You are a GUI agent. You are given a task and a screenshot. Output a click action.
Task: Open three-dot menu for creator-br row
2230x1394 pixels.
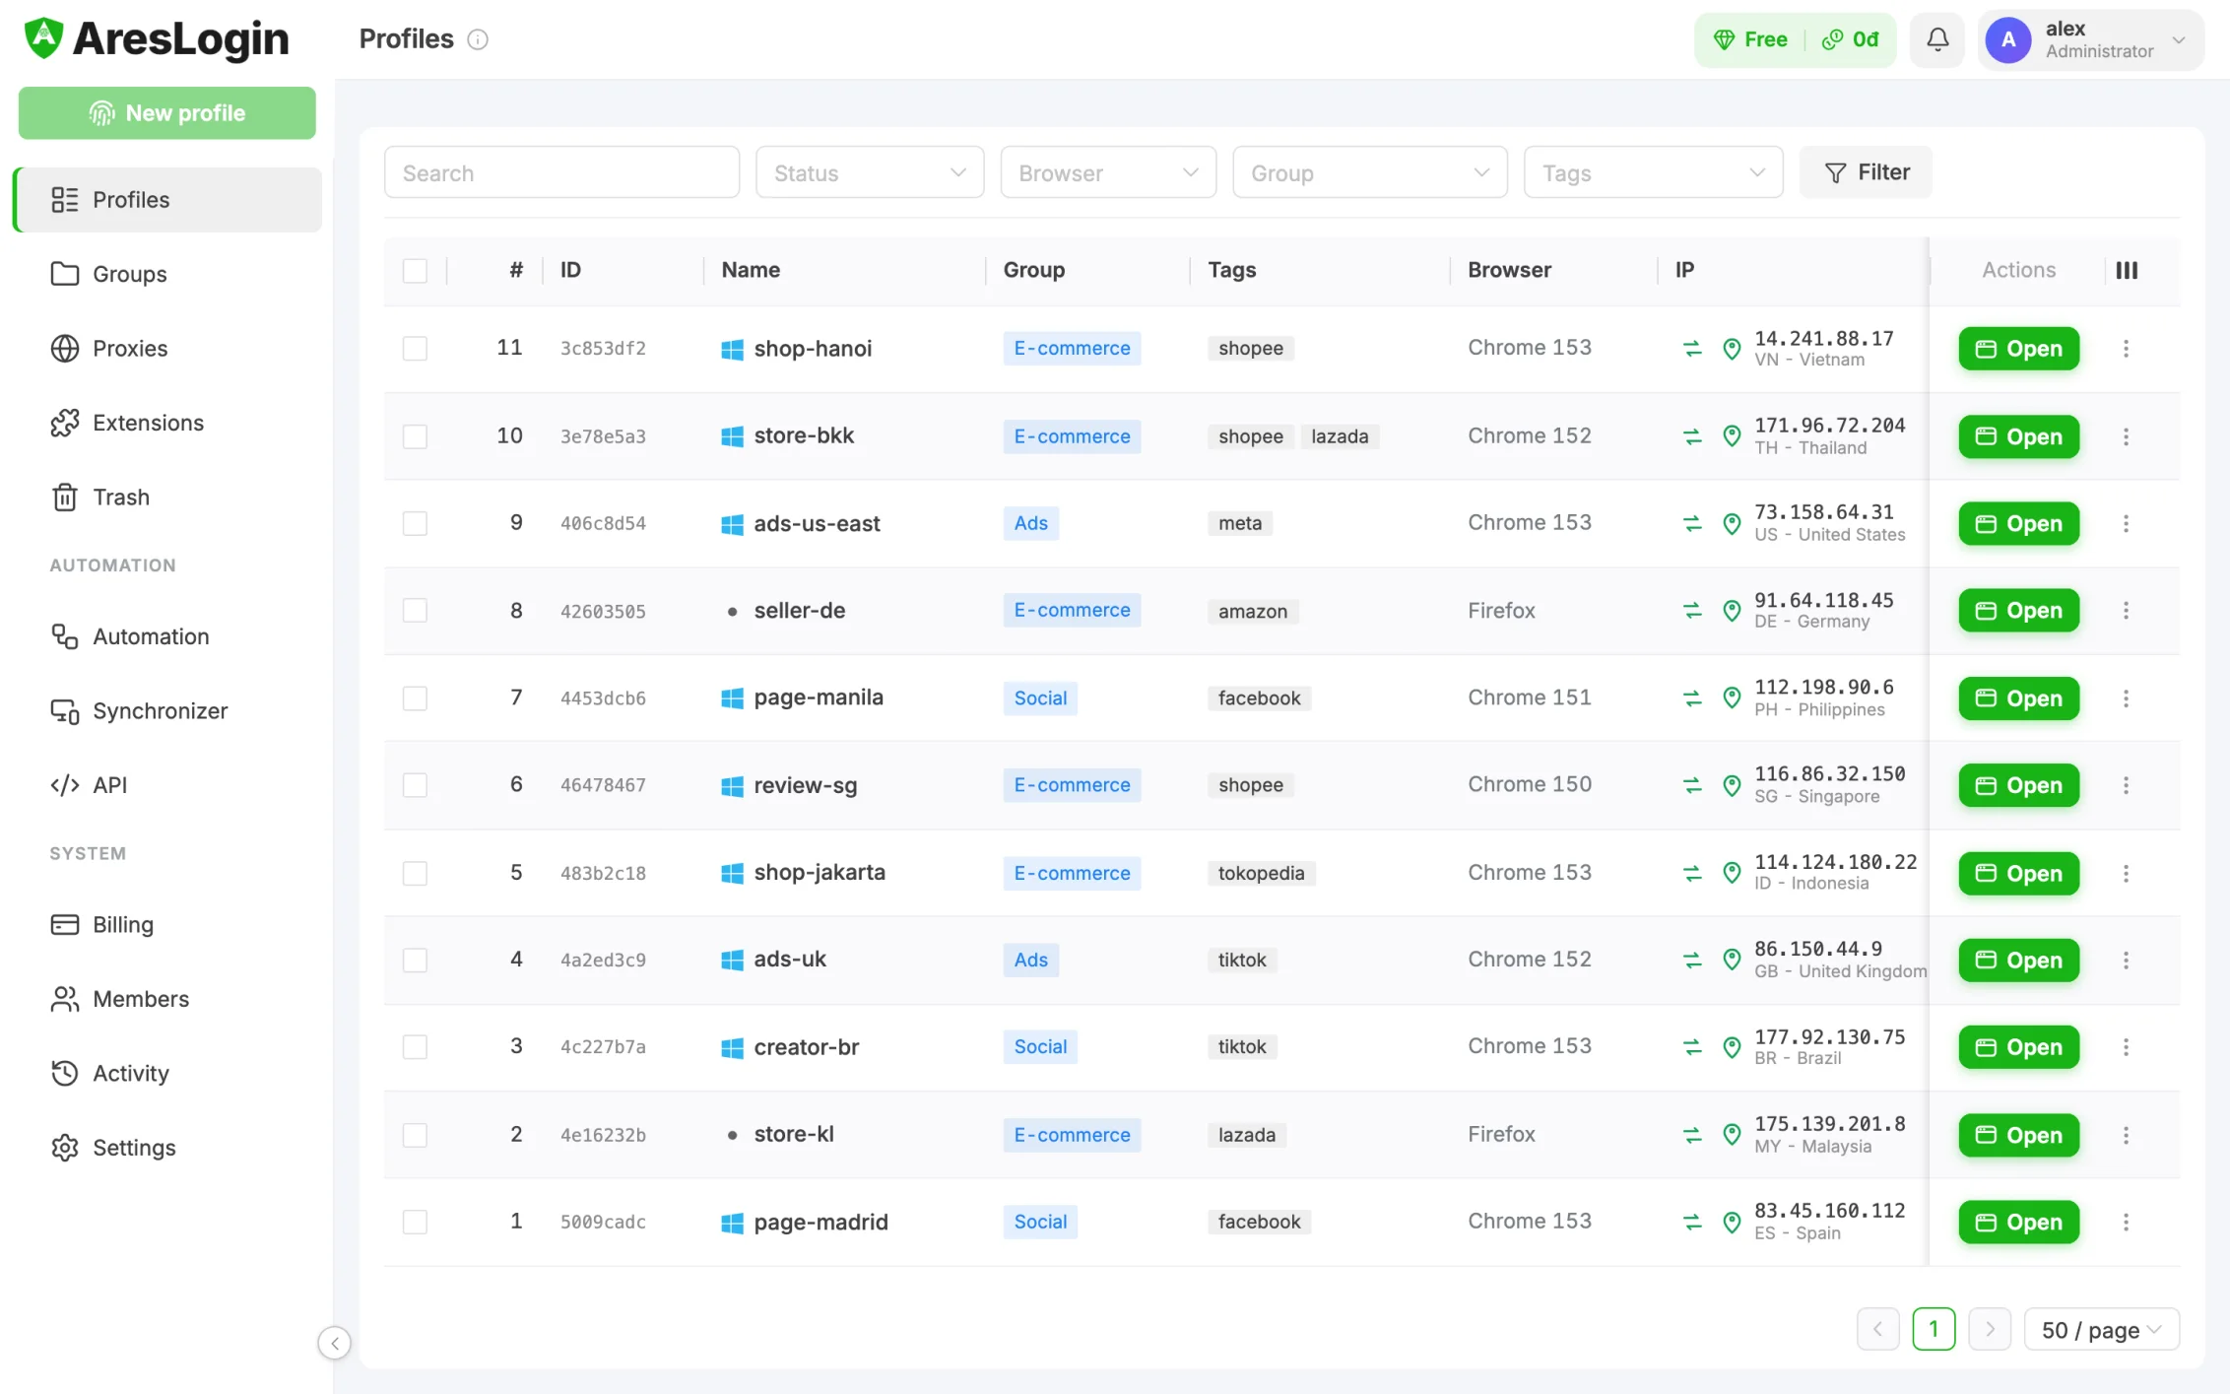click(2126, 1047)
